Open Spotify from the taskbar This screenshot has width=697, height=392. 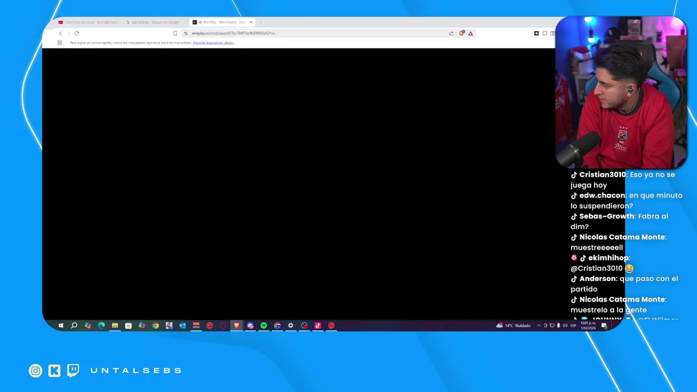pos(264,326)
